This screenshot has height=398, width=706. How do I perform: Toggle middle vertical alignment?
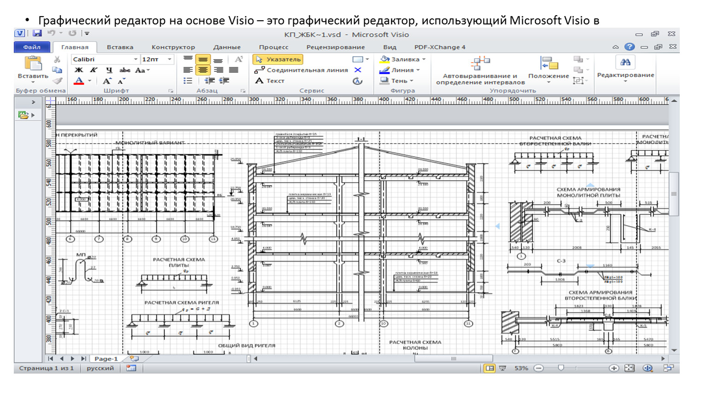tap(203, 59)
